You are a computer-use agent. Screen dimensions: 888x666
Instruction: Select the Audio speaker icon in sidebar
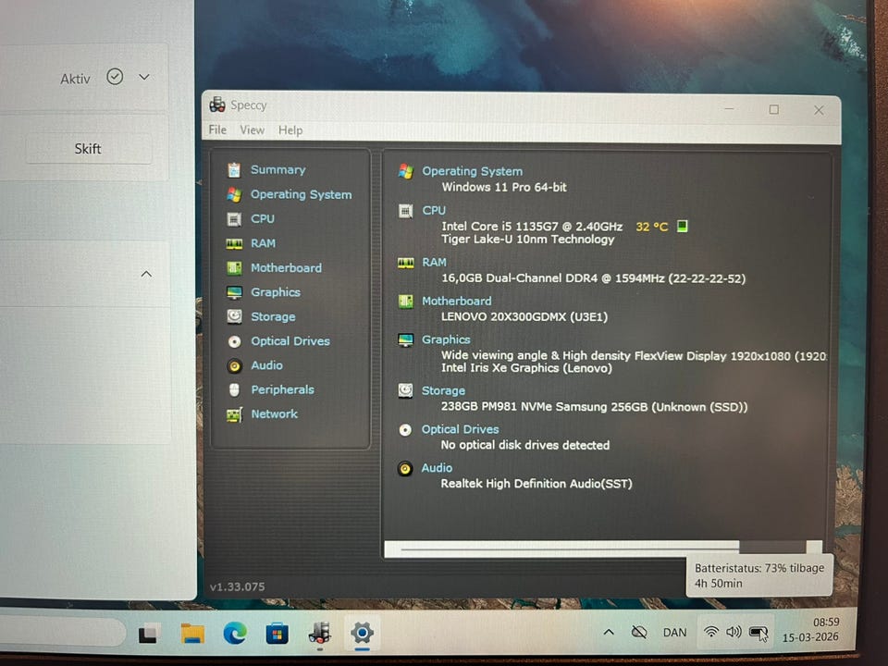click(x=234, y=365)
